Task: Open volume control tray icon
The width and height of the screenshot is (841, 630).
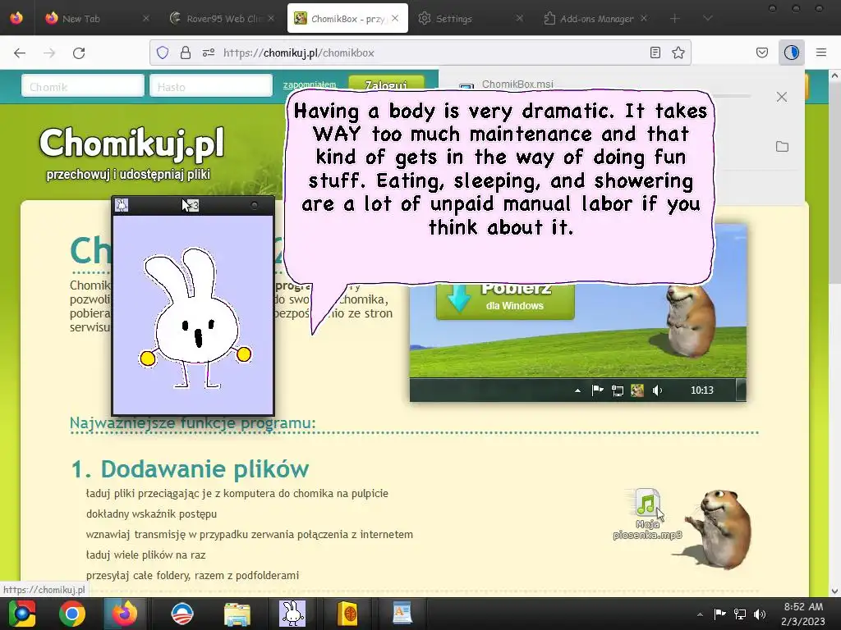Action: pyautogui.click(x=760, y=614)
